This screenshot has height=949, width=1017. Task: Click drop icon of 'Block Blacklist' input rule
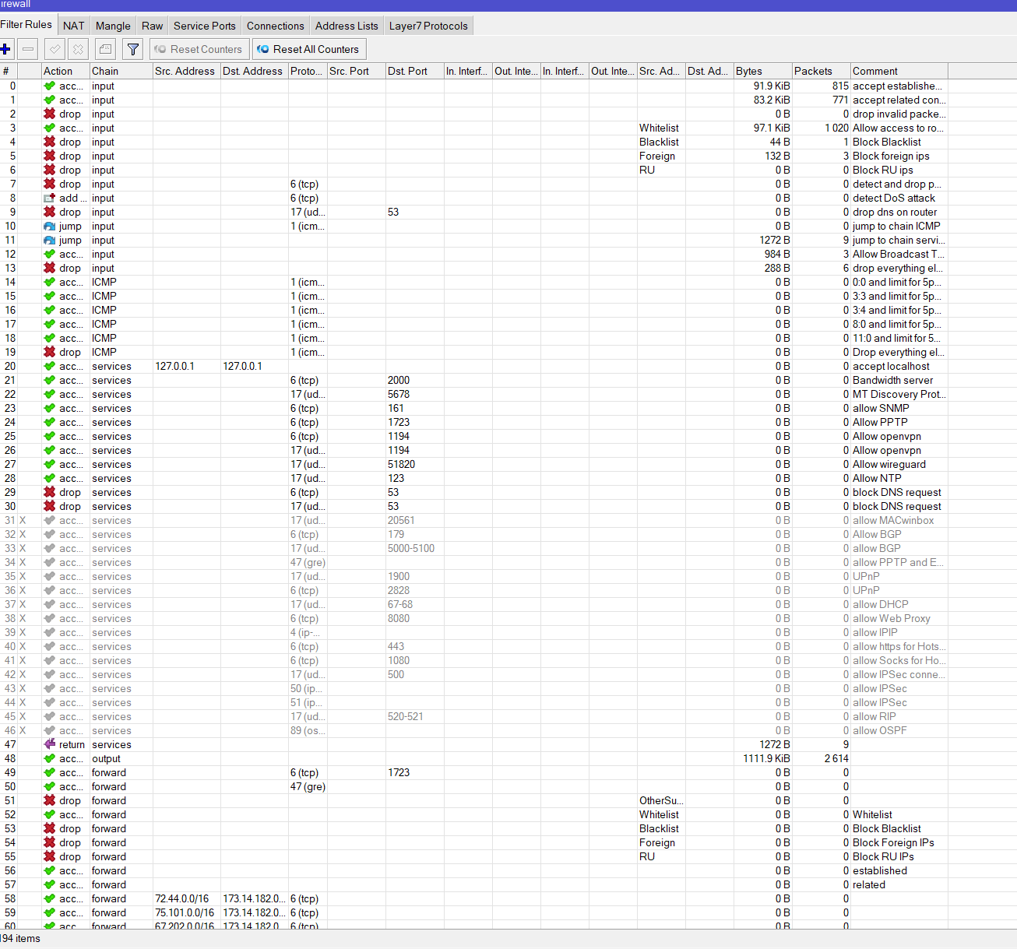[x=50, y=142]
